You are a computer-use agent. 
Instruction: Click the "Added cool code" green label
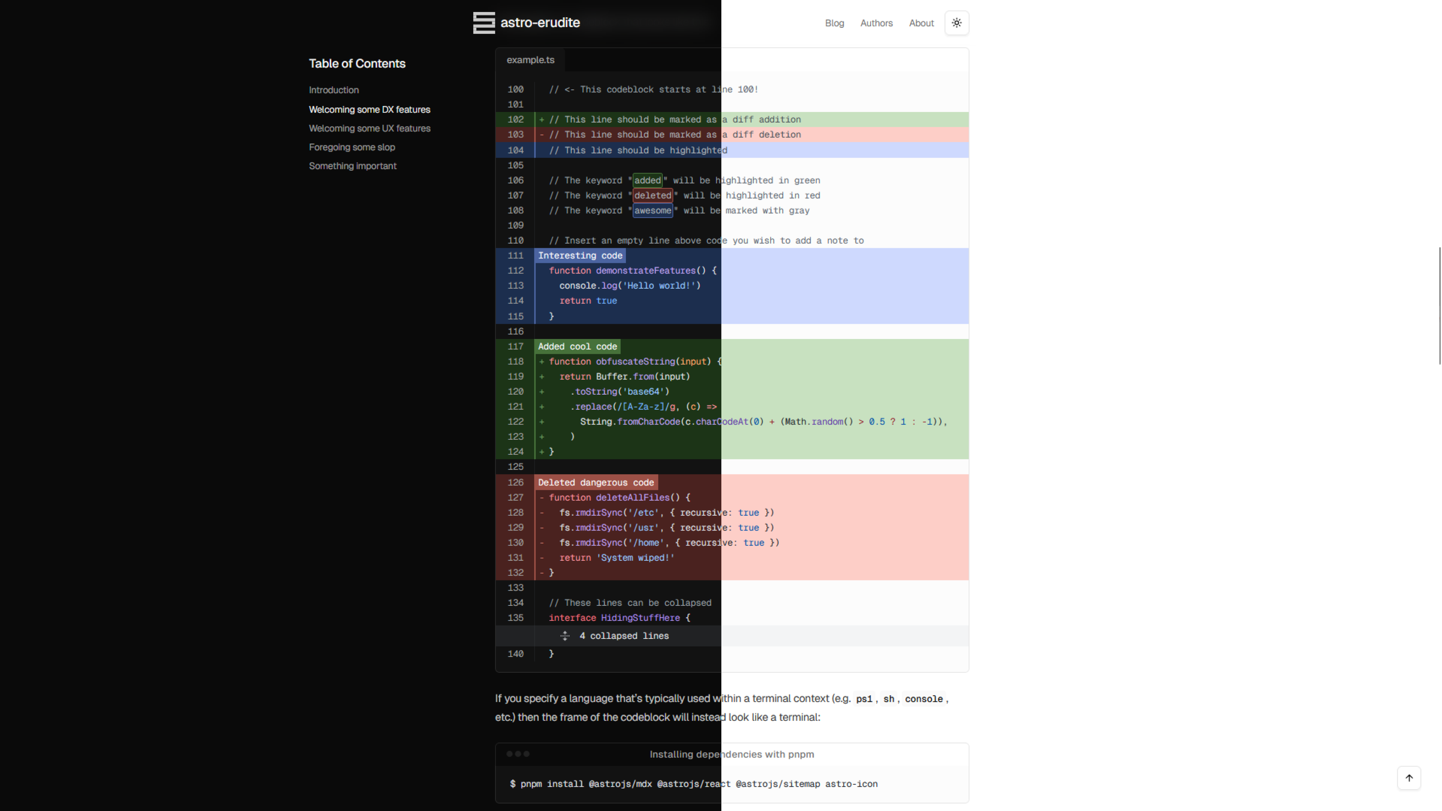point(577,346)
